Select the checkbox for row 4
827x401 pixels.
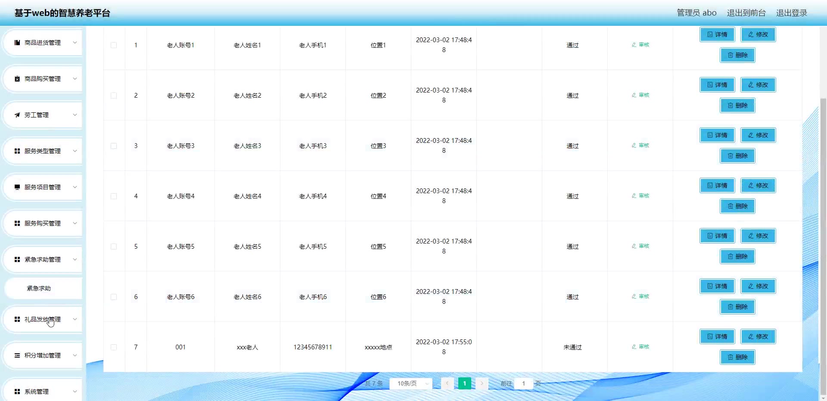tap(114, 196)
